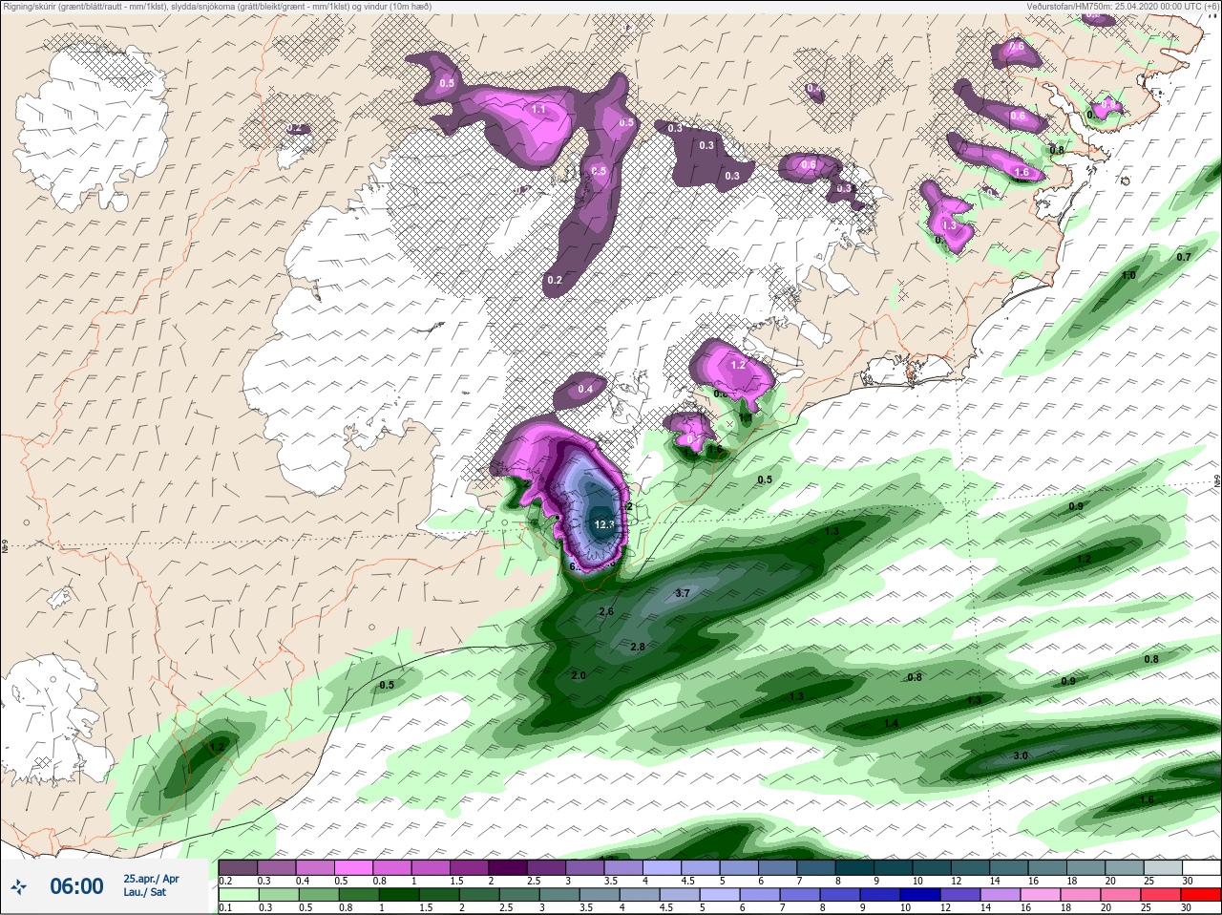Select the 3.7 rain value offshore
1222x915 pixels.
682,593
